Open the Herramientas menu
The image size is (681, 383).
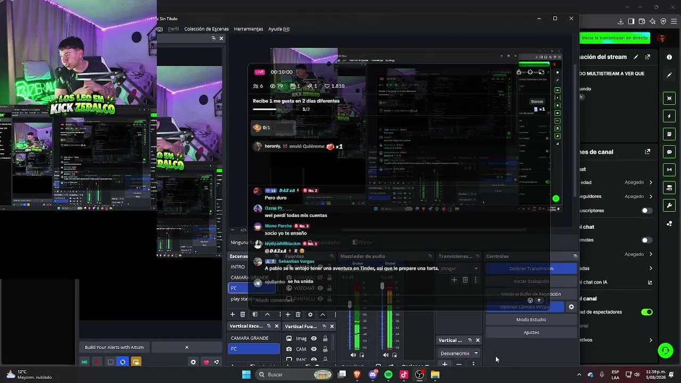[x=248, y=29]
